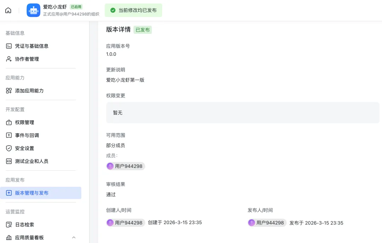This screenshot has width=382, height=243.
Task: Click the blue robot app avatar
Action: point(34,10)
